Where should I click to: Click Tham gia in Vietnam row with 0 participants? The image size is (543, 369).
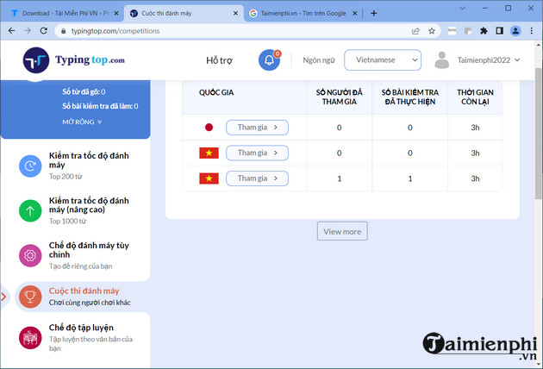[257, 153]
